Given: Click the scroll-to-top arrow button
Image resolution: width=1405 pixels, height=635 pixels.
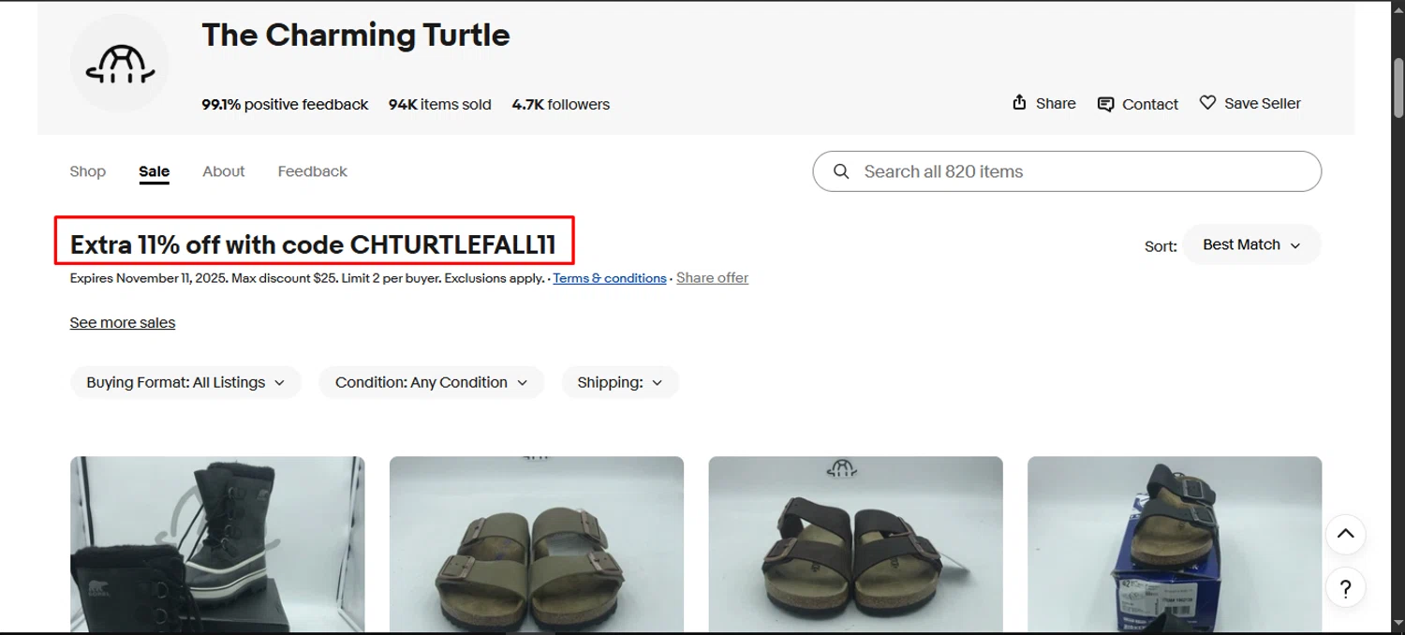Looking at the screenshot, I should pyautogui.click(x=1345, y=534).
